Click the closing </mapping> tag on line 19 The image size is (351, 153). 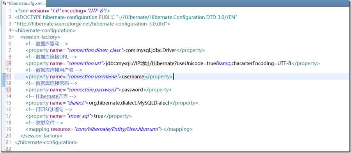(178, 129)
